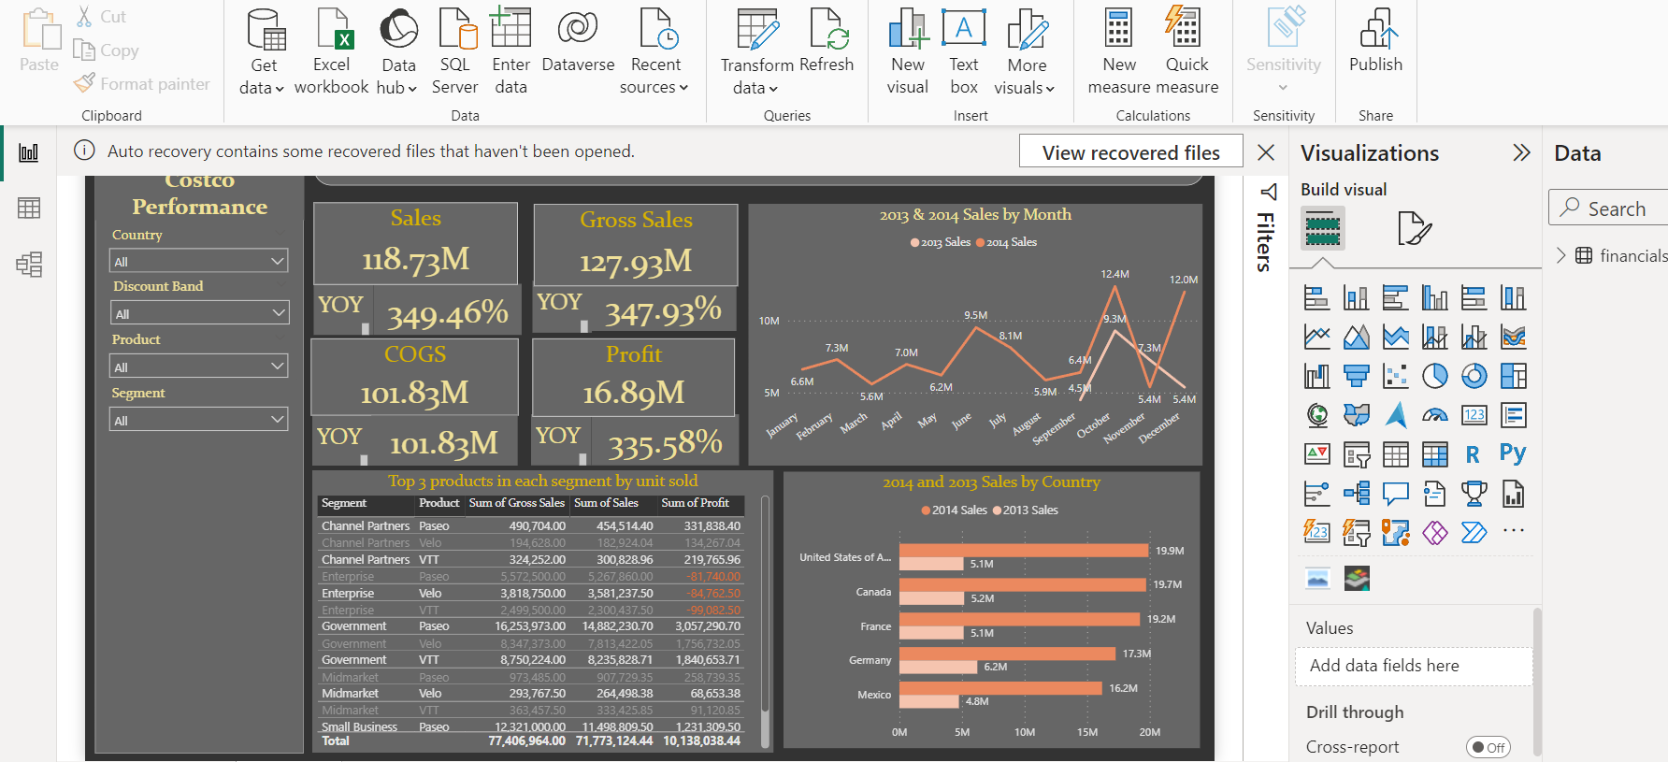Open the Model view sidebar icon
Viewport: 1668px width, 762px height.
(x=29, y=265)
